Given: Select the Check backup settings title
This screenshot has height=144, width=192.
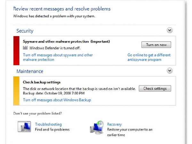Looking at the screenshot, I should [42, 82].
